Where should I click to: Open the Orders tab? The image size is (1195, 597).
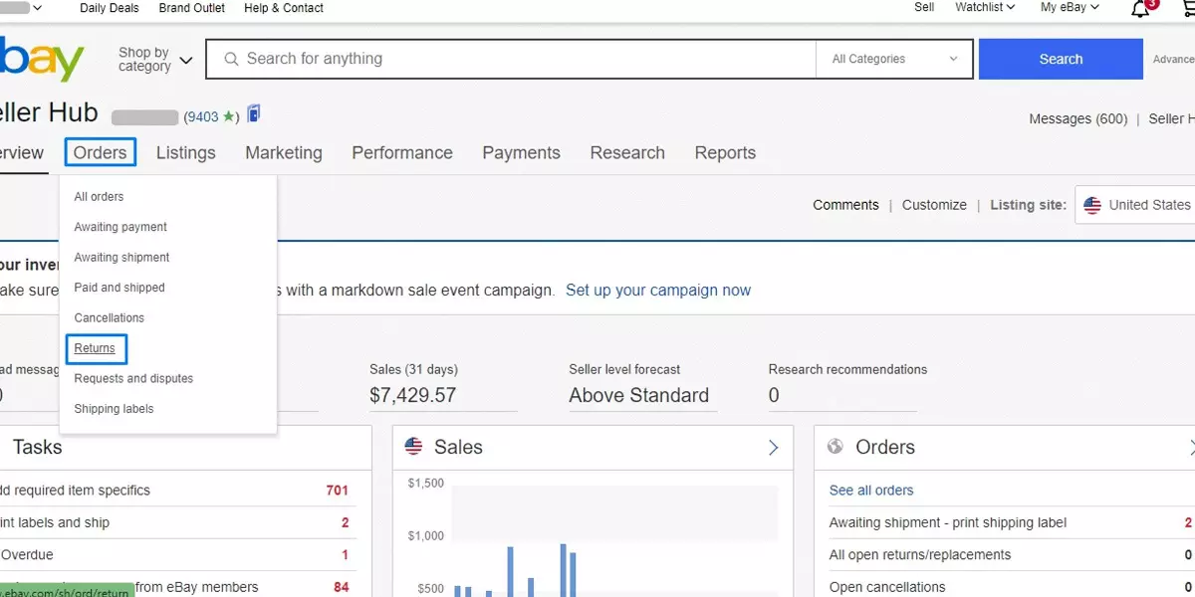point(100,152)
